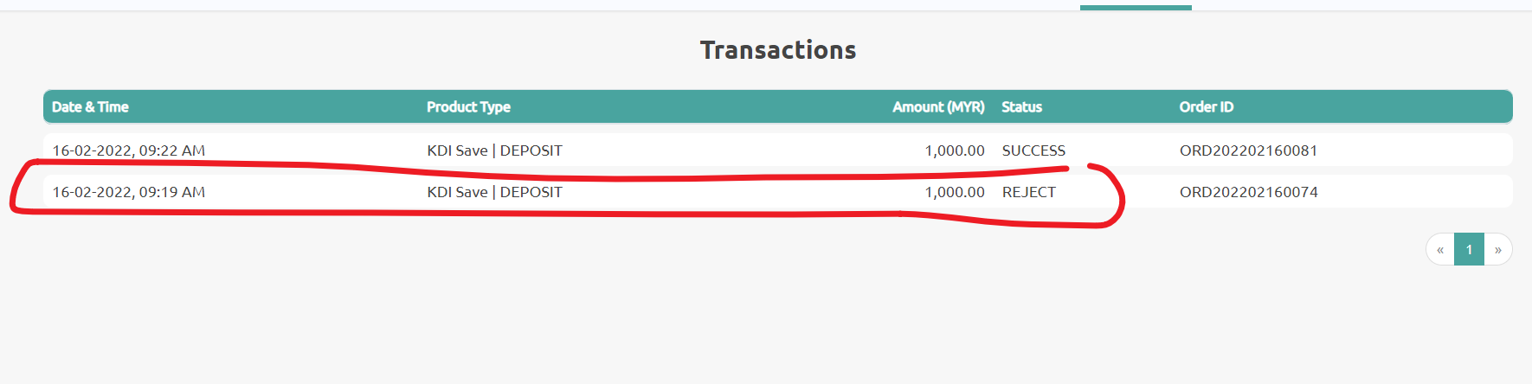Click the Date & Time column header

click(90, 107)
